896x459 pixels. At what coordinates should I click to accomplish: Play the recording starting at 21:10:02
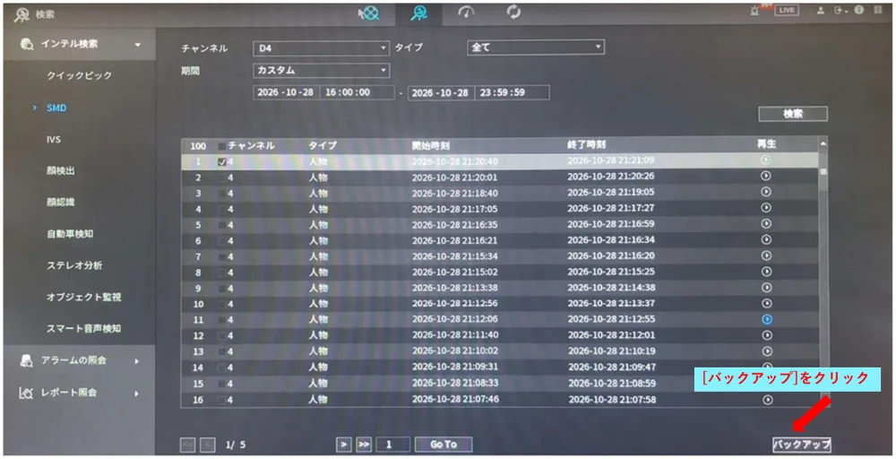click(767, 351)
